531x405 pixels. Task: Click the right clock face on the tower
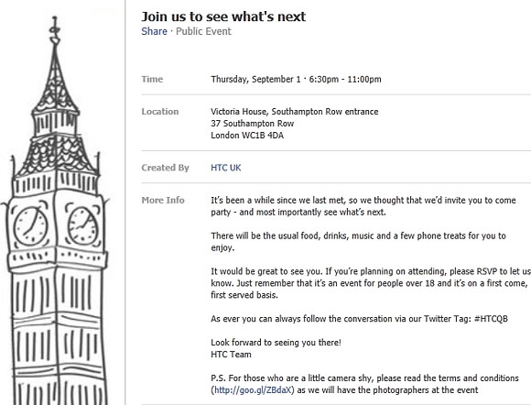click(x=83, y=225)
